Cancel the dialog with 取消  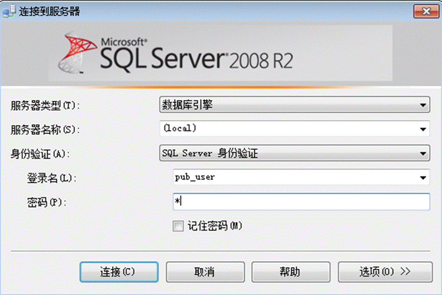tap(205, 272)
